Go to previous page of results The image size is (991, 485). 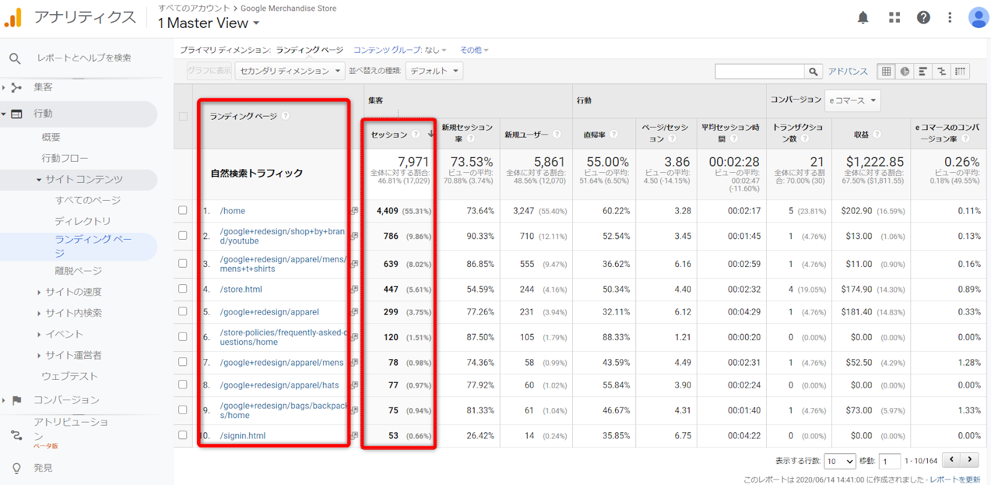point(951,460)
